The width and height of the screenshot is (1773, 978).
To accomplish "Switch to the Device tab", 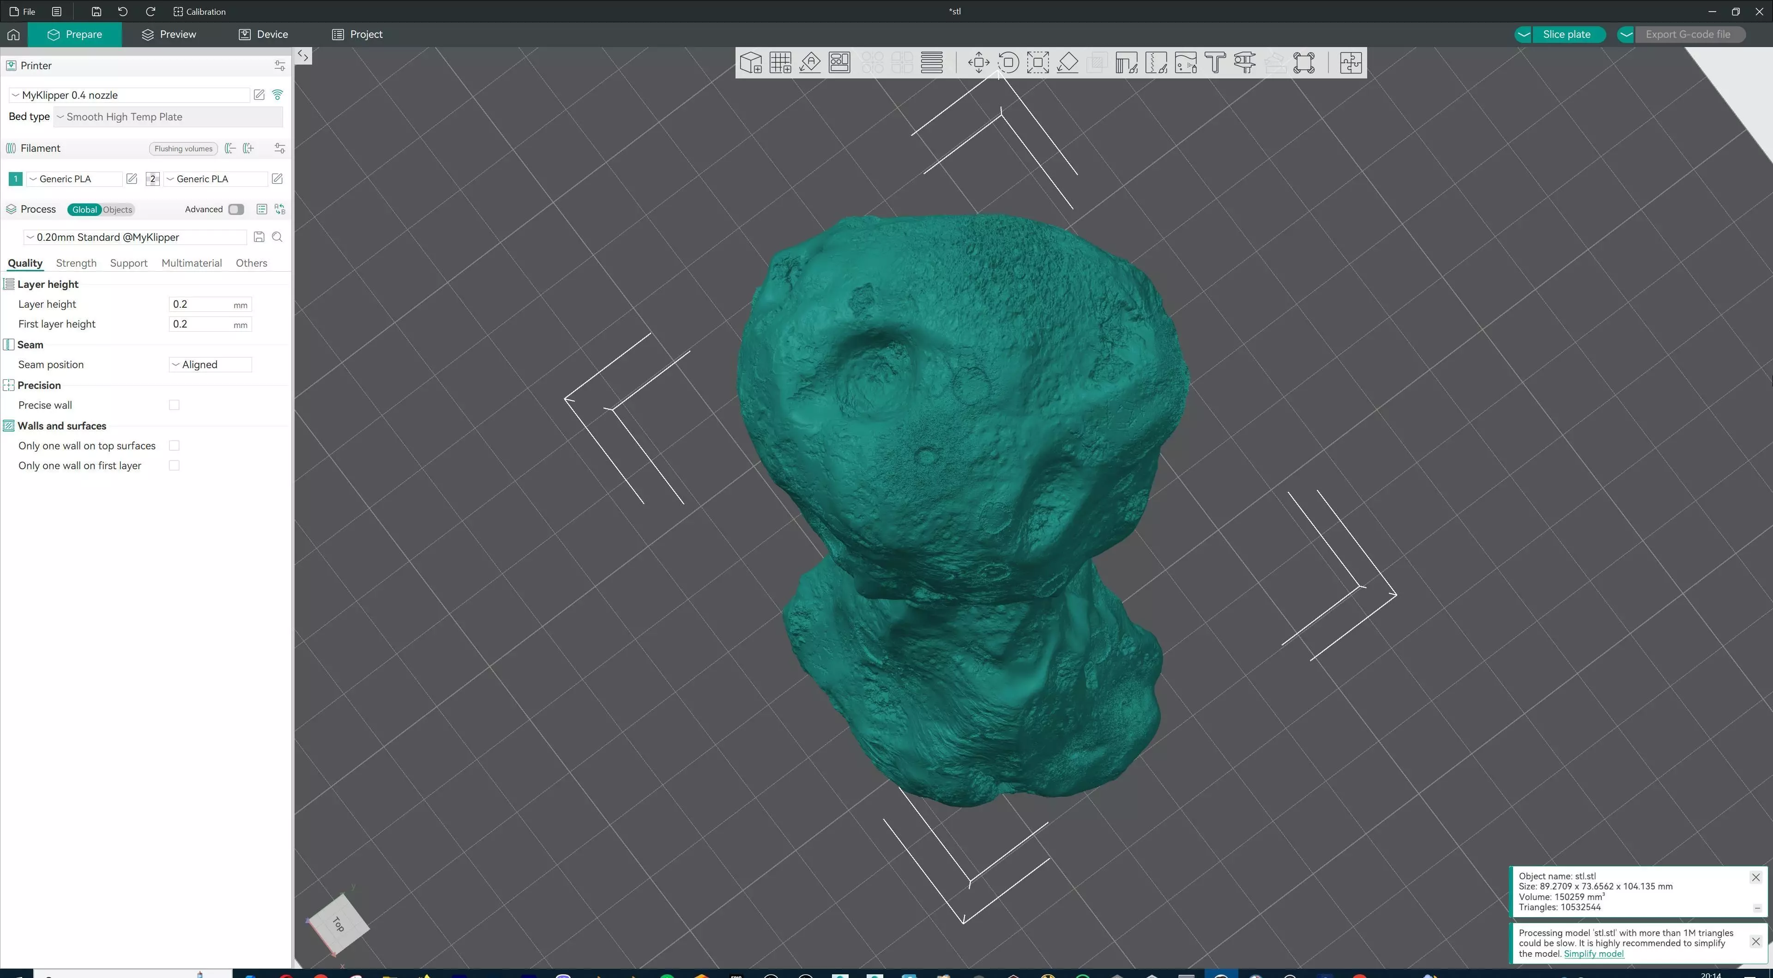I will (264, 35).
